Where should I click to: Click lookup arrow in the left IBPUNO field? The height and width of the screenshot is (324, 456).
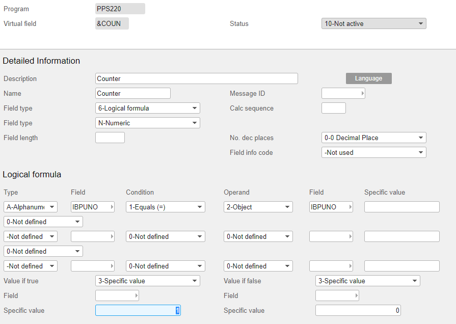pyautogui.click(x=112, y=207)
